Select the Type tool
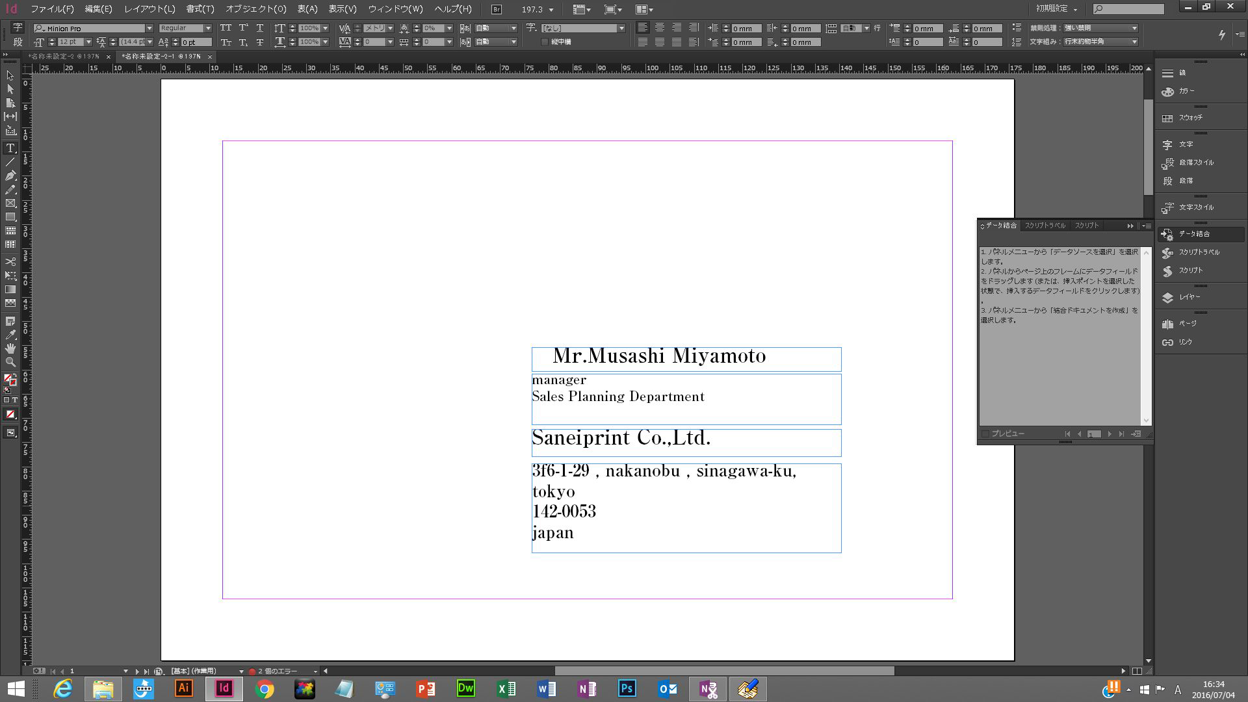This screenshot has height=702, width=1248. point(10,148)
